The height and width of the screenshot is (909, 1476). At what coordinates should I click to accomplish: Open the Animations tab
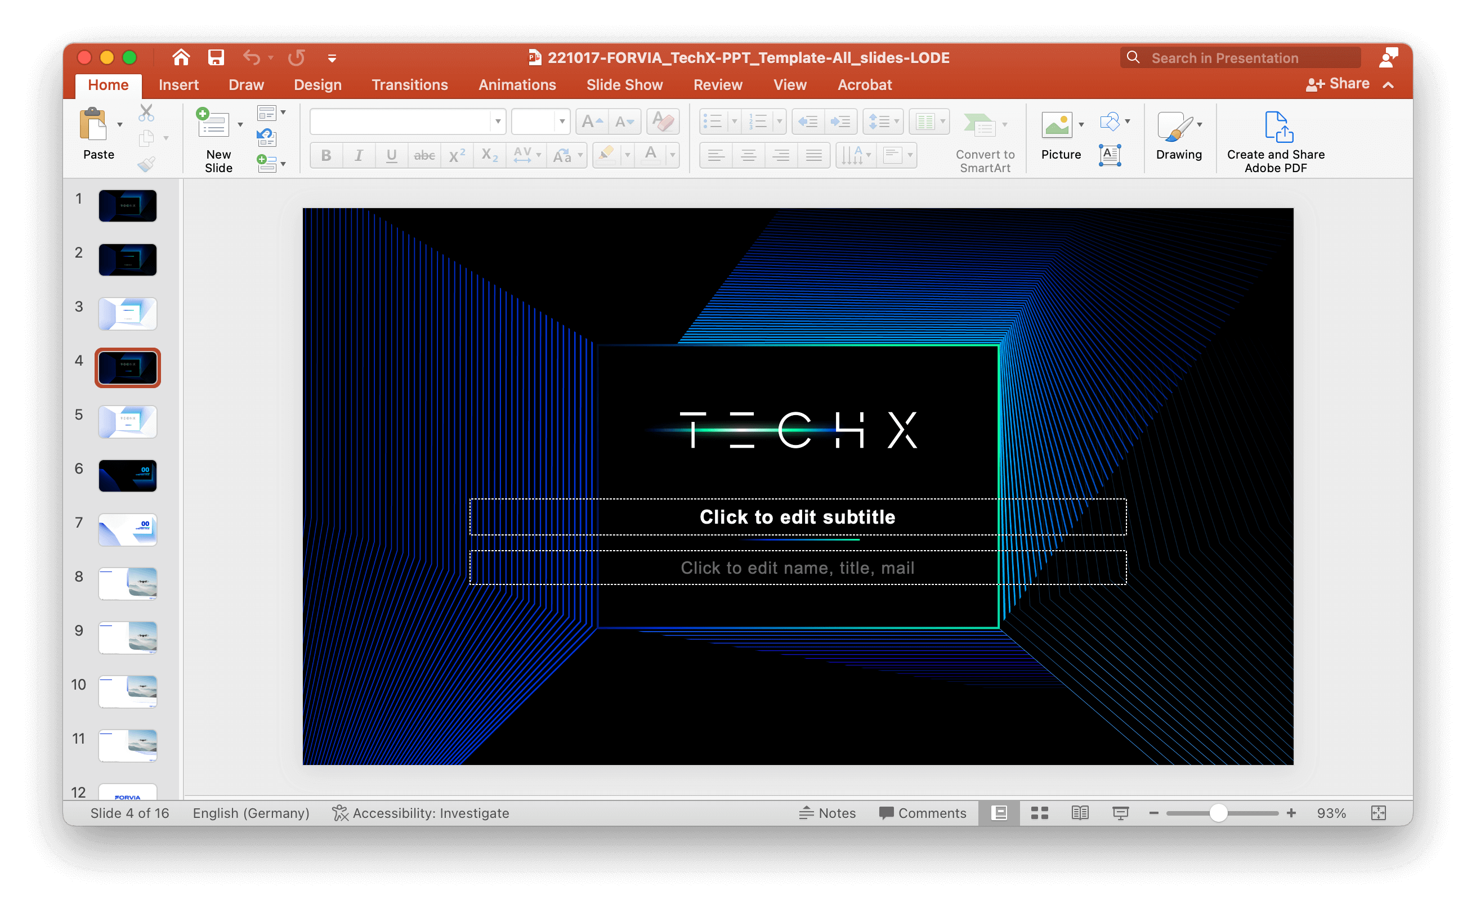tap(517, 85)
